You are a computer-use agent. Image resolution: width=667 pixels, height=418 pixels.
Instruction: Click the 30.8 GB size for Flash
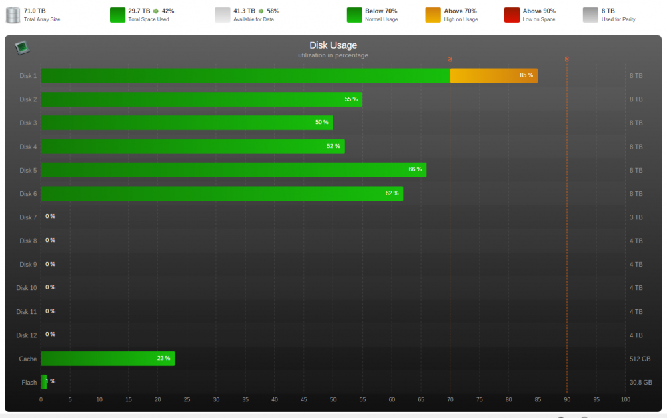click(x=640, y=382)
